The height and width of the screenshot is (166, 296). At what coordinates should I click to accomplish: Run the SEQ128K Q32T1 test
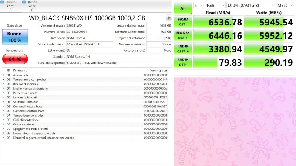[x=183, y=35]
